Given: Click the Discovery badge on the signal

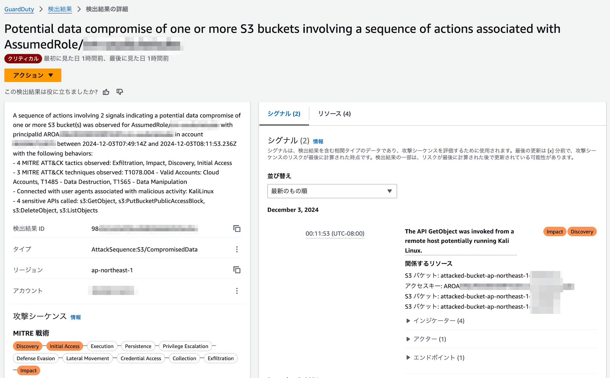Looking at the screenshot, I should [x=582, y=232].
